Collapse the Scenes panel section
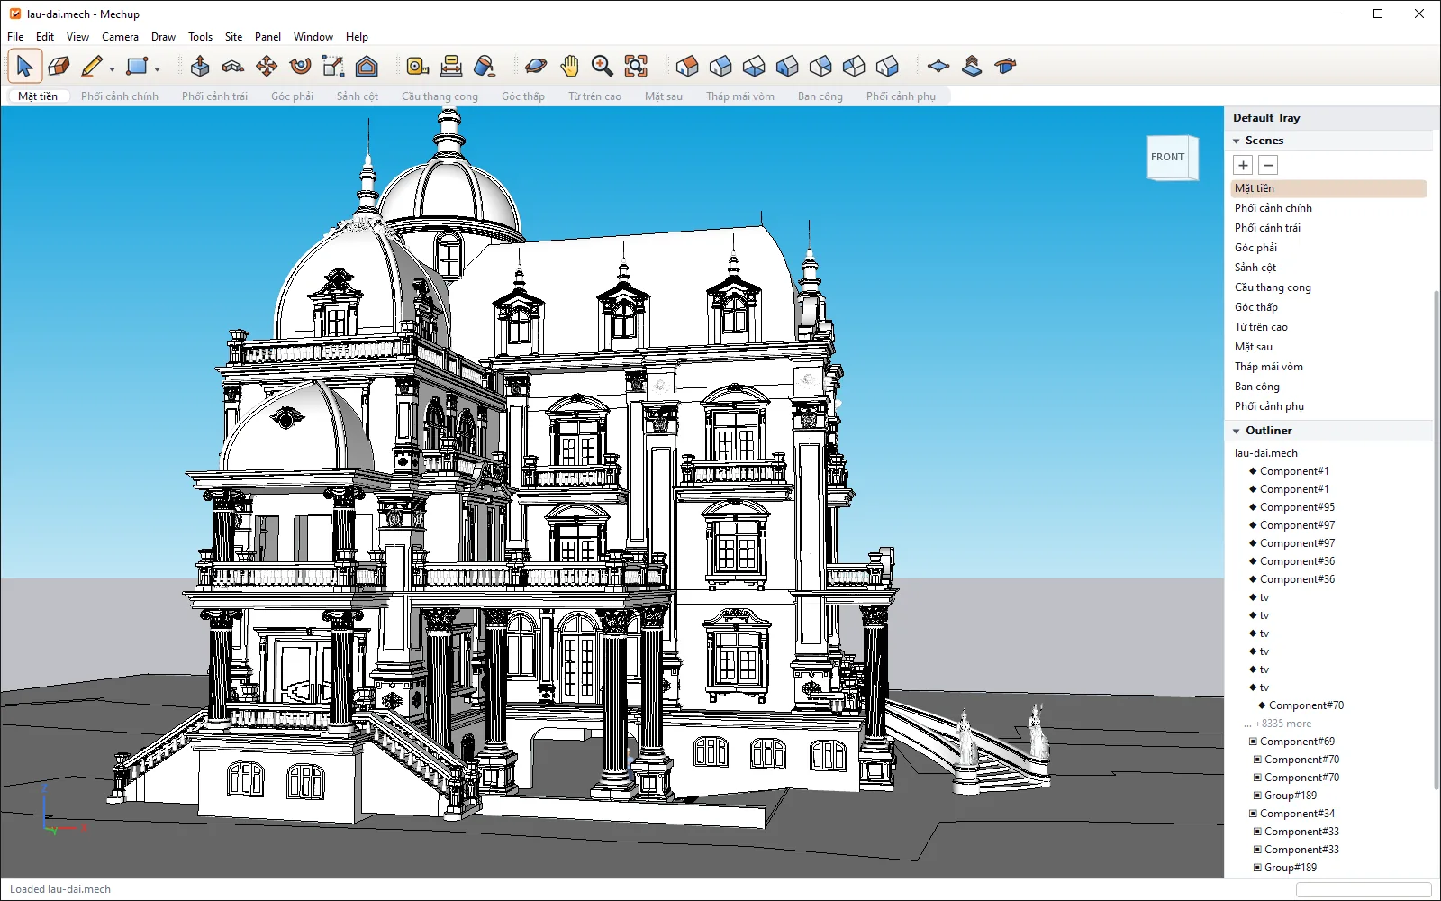The image size is (1441, 901). [x=1237, y=141]
